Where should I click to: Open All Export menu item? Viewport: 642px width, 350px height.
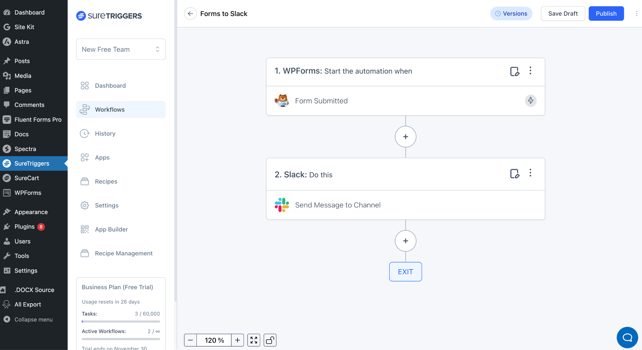(x=34, y=304)
